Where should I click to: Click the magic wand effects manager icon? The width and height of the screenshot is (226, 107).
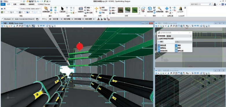tap(159, 8)
